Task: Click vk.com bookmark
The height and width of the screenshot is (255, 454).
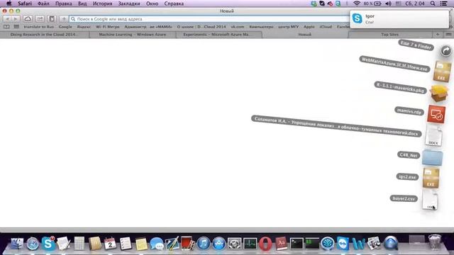Action: point(238,27)
